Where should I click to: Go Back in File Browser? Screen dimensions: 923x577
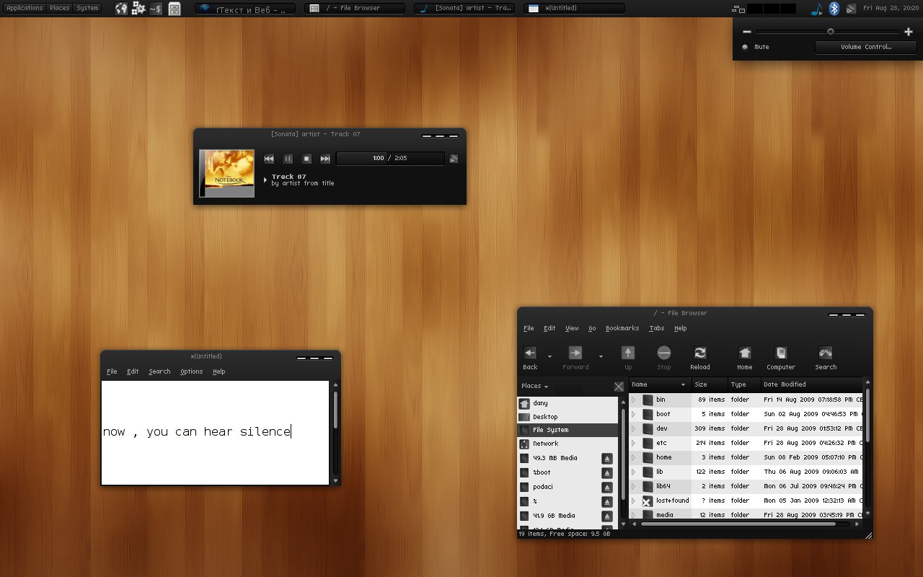pyautogui.click(x=530, y=357)
